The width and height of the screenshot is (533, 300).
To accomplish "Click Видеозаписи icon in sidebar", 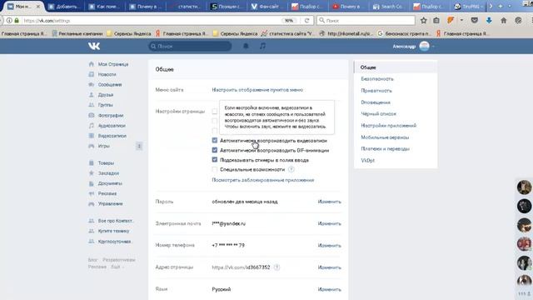I will 91,136.
